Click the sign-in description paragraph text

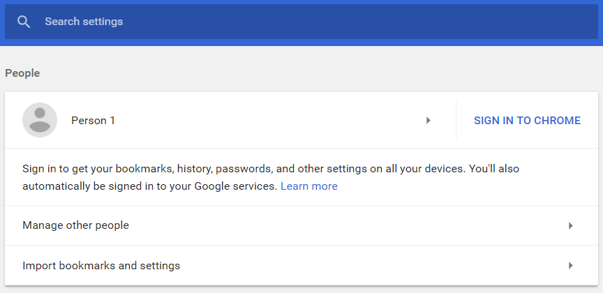click(271, 177)
